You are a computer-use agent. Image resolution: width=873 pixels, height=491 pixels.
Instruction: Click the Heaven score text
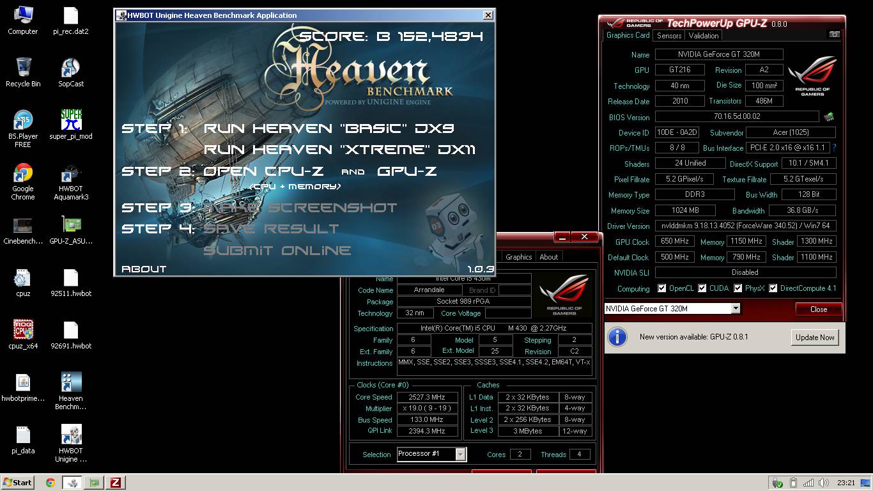click(x=391, y=36)
